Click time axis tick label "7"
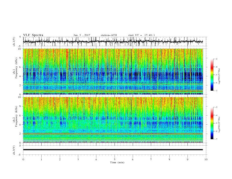 [151, 159]
